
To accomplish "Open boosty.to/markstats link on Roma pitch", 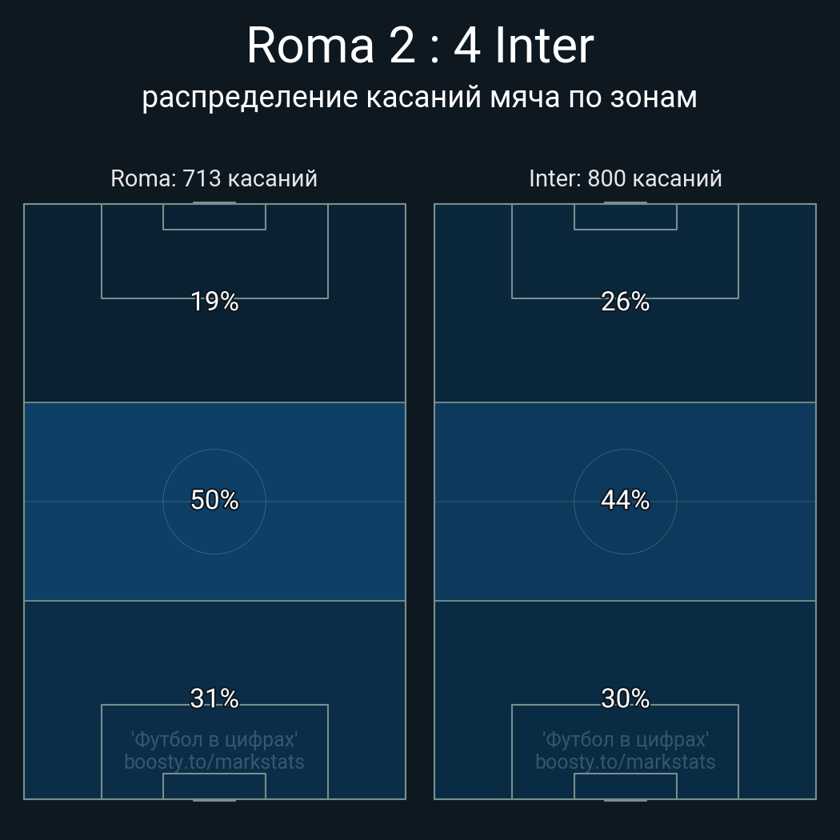I will tap(214, 762).
